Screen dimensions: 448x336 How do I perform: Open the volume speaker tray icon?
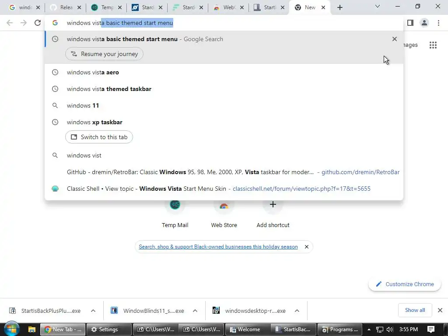(389, 329)
